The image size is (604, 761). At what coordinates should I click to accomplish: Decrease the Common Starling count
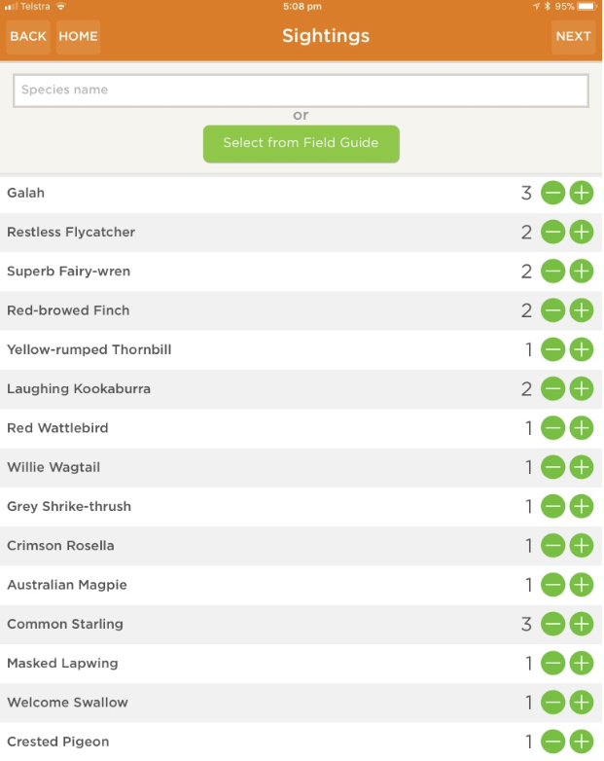tap(552, 624)
